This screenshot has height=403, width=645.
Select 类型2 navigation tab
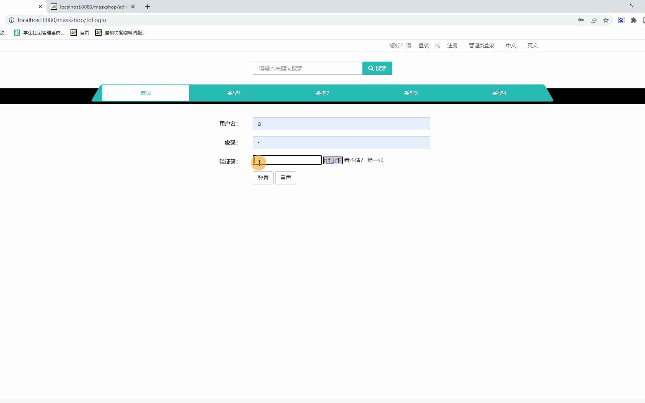(322, 93)
